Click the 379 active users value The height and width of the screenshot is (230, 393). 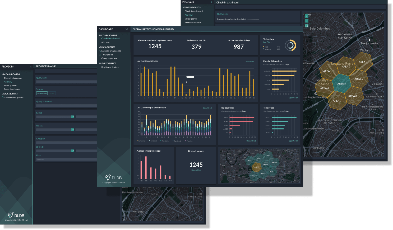(x=196, y=47)
